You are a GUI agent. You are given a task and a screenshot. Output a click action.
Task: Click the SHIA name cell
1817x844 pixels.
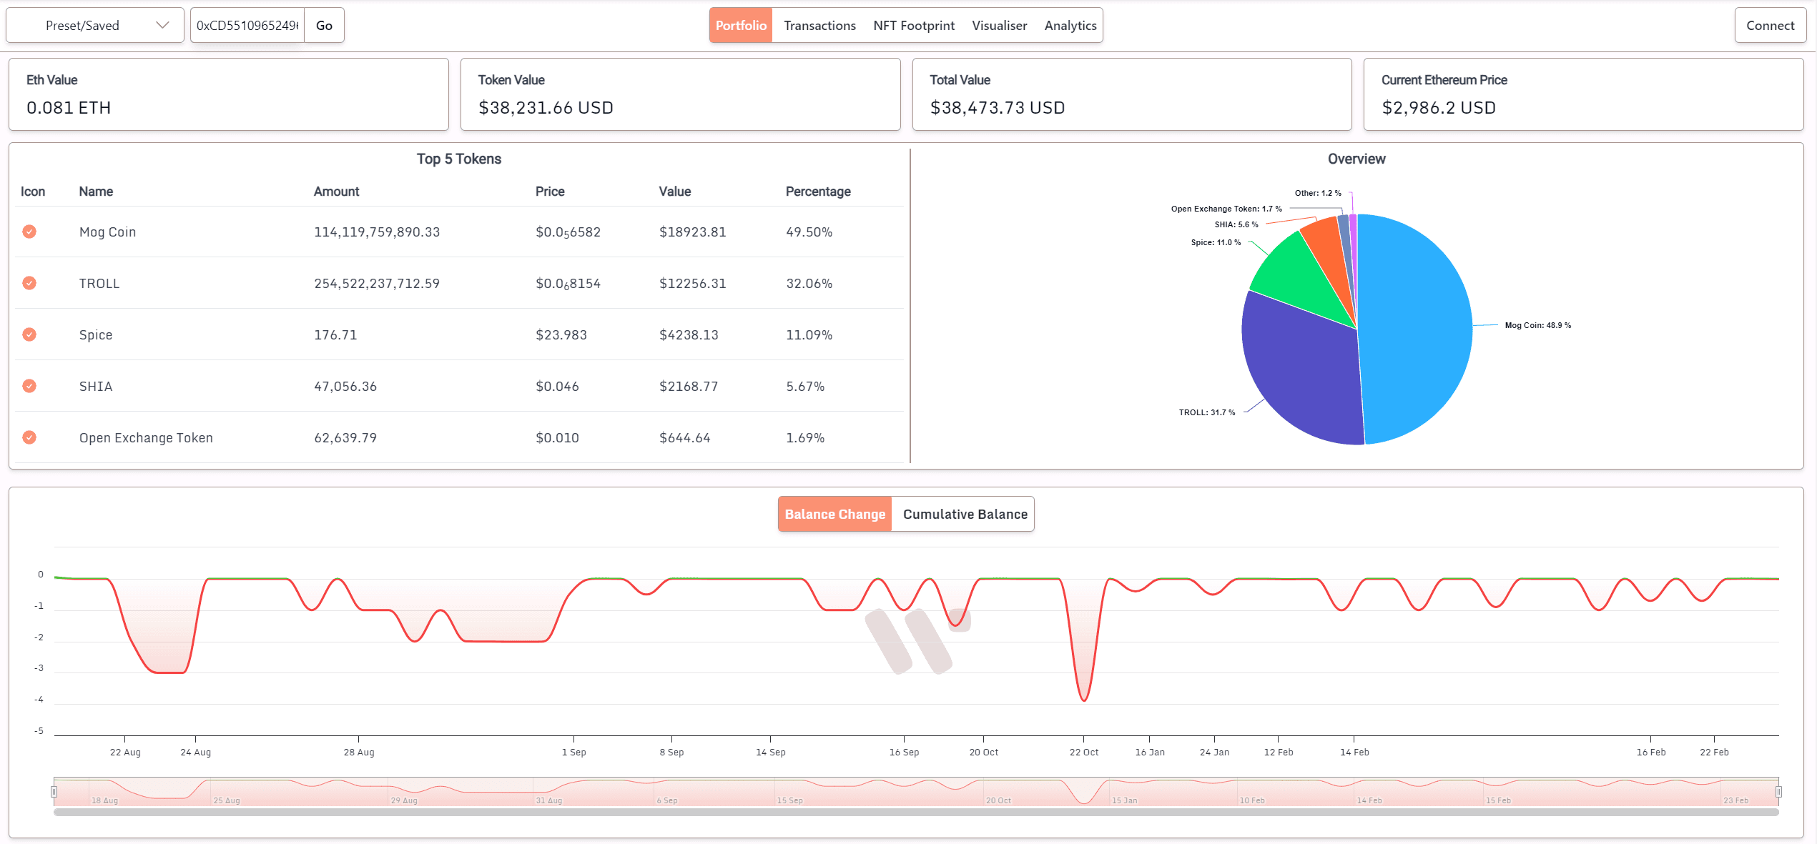point(96,387)
